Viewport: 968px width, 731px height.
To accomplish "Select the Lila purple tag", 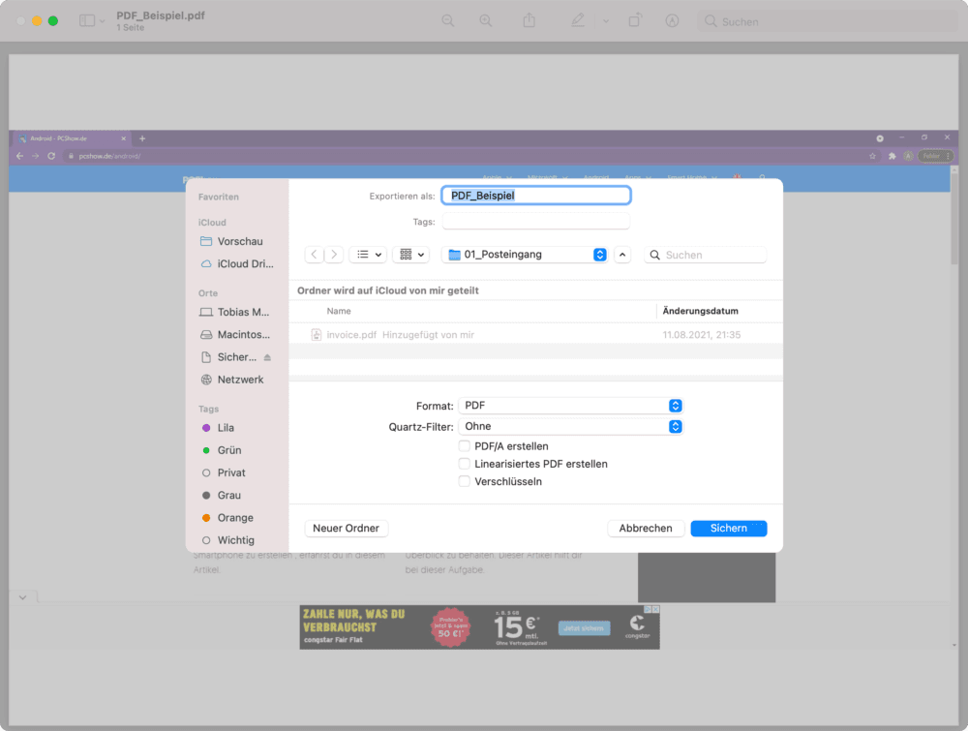I will 219,428.
